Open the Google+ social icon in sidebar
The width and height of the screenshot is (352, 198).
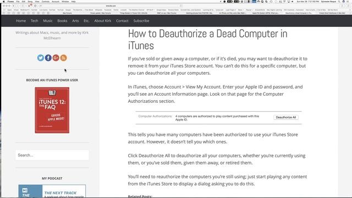56,58
